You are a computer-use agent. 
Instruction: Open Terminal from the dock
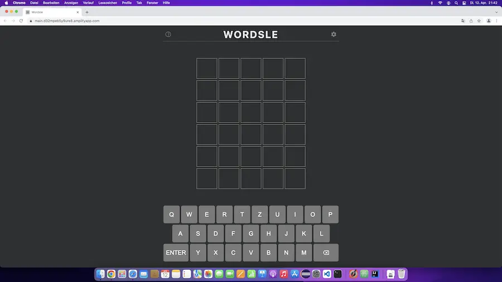point(338,274)
